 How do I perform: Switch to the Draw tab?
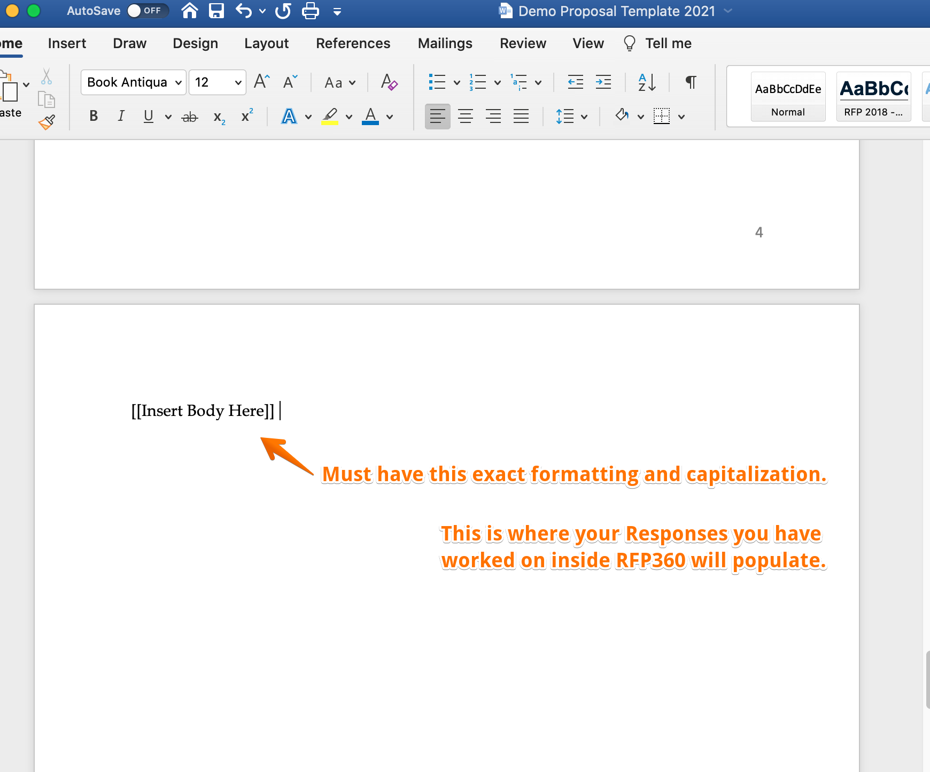pos(129,43)
